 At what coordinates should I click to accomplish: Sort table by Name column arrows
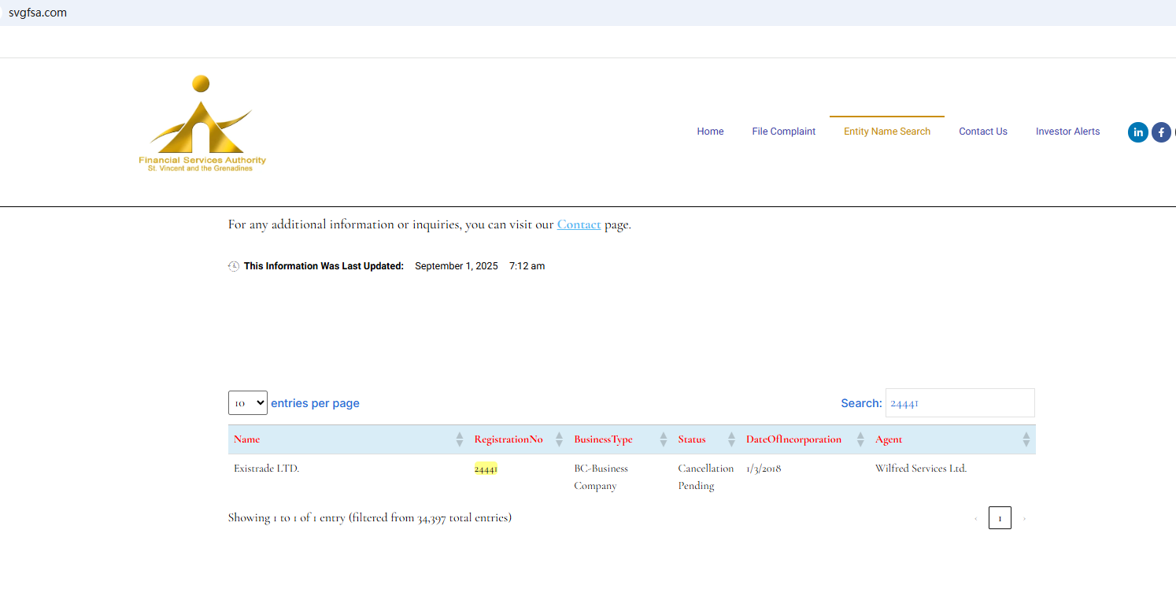point(460,439)
